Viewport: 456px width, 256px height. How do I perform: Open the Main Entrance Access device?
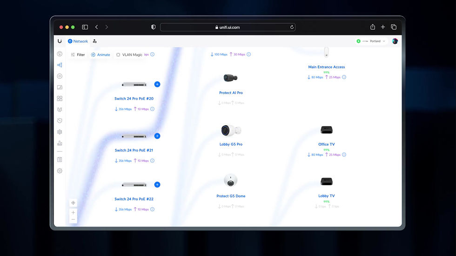tap(327, 67)
